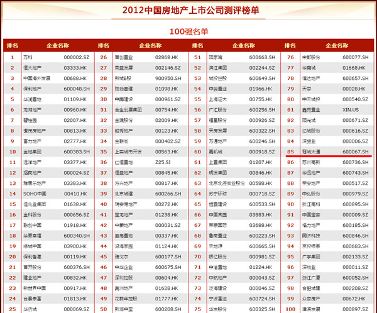Click stock code "000031.SZ"
377x313 pixels.
168,225
